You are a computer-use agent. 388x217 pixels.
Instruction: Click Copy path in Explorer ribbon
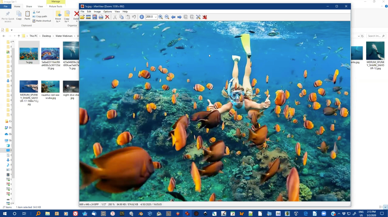click(40, 16)
